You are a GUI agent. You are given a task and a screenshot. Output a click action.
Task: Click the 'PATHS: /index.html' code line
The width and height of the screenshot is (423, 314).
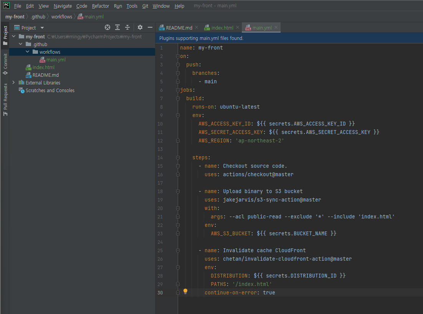(x=241, y=284)
